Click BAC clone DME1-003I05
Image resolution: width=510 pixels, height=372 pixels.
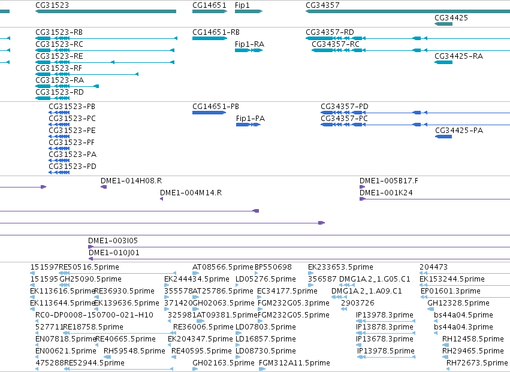point(113,241)
